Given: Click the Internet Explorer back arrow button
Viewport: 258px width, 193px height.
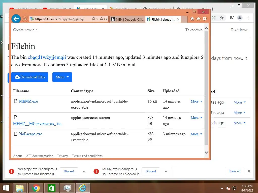Looking at the screenshot, I should click(x=16, y=19).
